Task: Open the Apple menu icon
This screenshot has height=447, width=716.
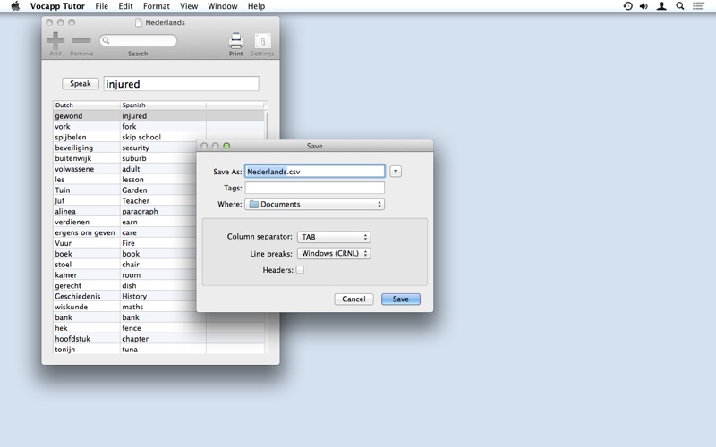Action: click(x=15, y=6)
